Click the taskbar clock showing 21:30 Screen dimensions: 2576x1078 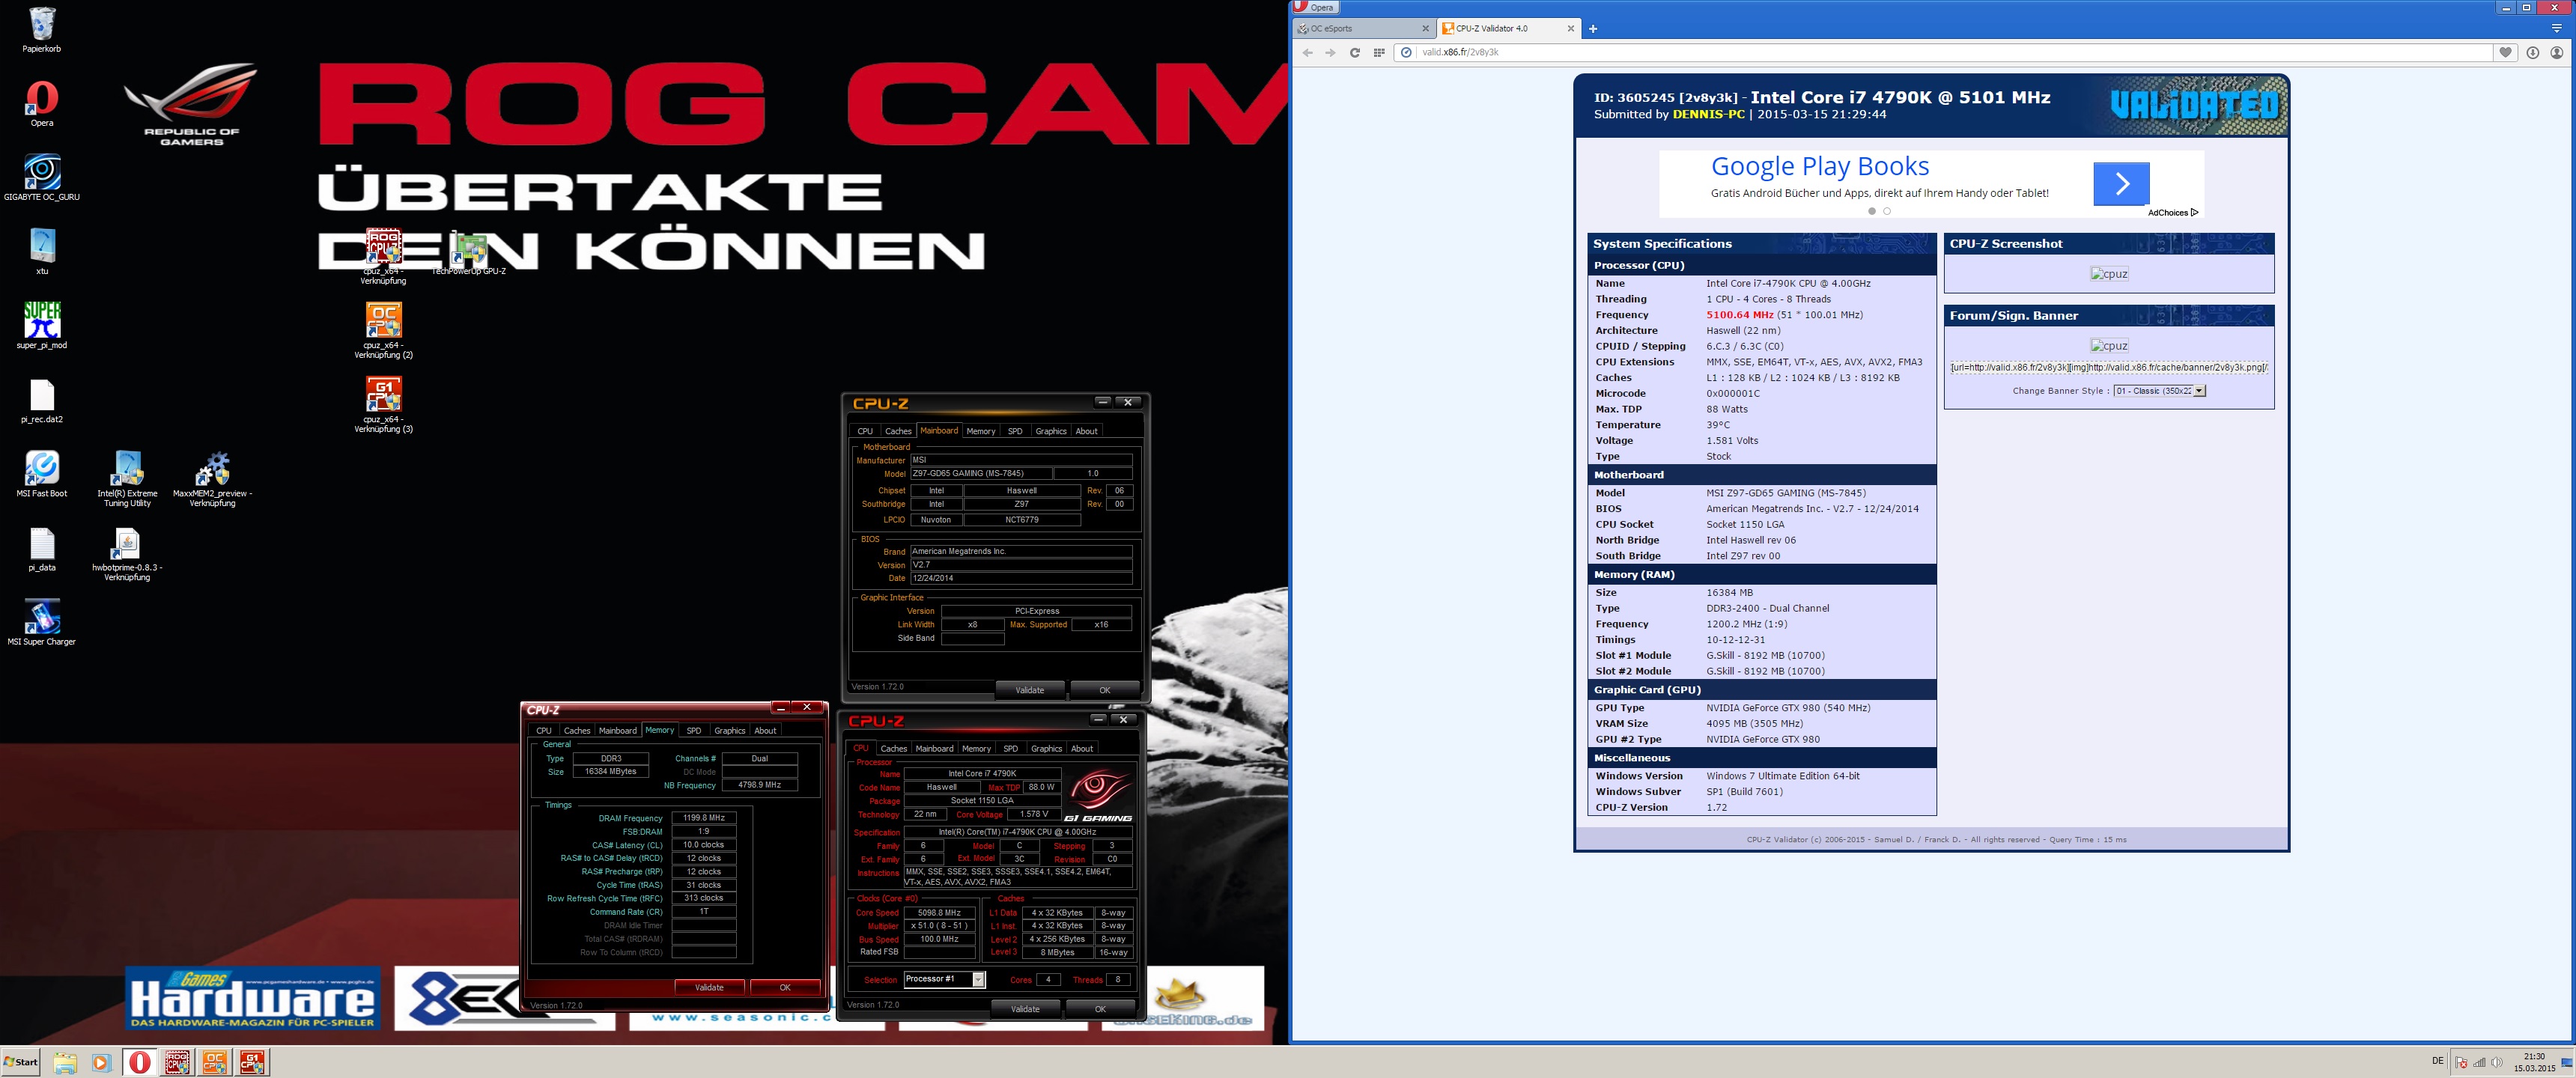(x=2534, y=1062)
